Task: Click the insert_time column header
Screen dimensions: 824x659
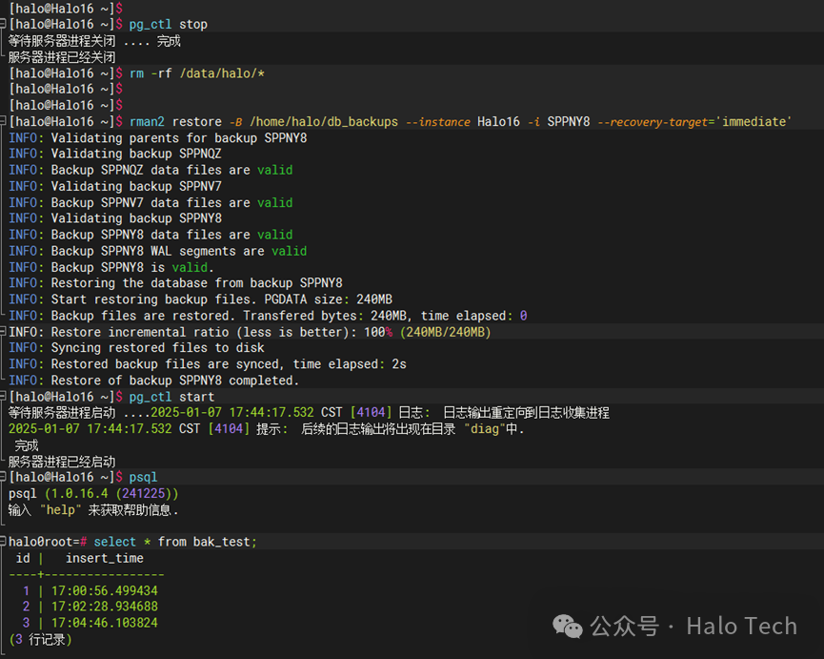Action: point(105,558)
